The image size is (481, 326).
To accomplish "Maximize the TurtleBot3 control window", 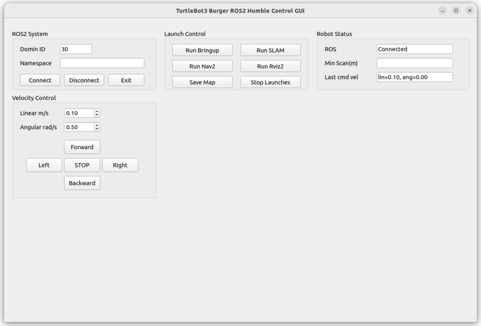I will point(456,11).
